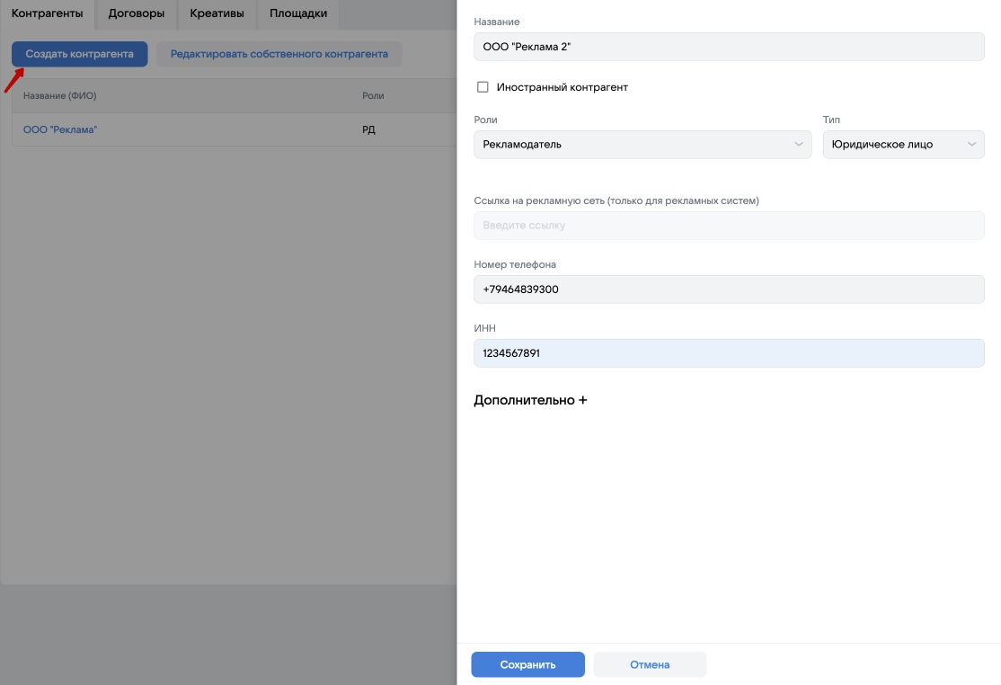
Task: Open the ООО "Реклама" contractor link
Action: click(60, 129)
